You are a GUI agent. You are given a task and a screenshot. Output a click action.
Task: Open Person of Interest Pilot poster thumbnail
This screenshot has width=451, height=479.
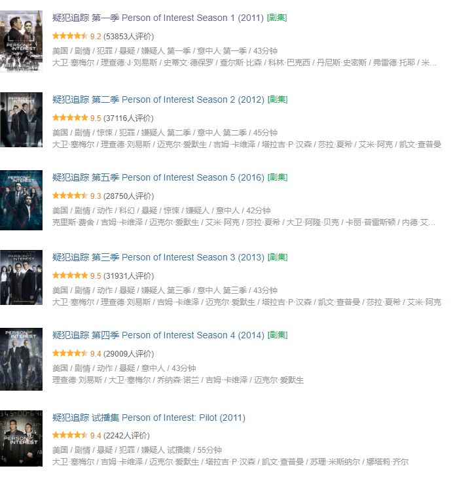coord(21,438)
